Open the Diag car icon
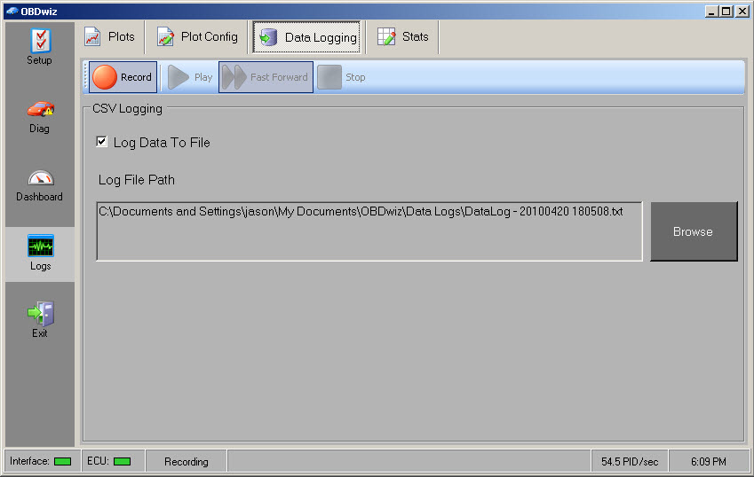 tap(40, 110)
